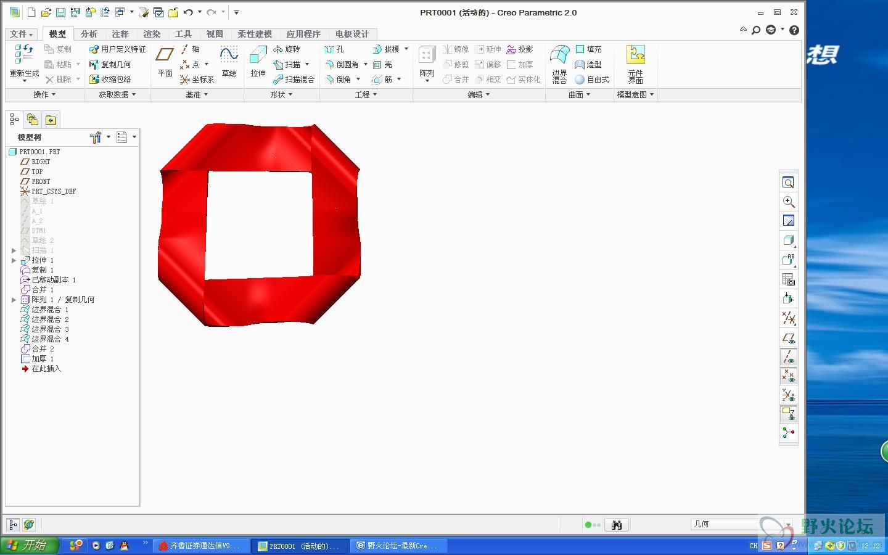Click the Repaint icon in graphics toolbar
Image resolution: width=888 pixels, height=555 pixels.
[788, 221]
